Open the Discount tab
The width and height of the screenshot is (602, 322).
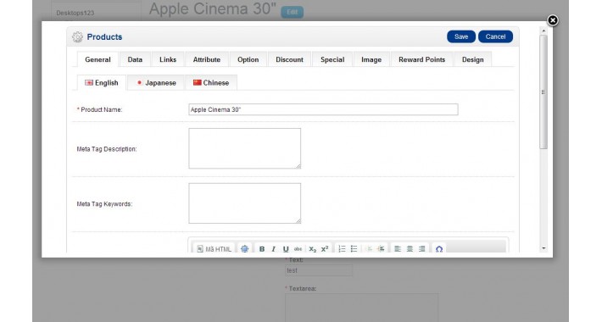(289, 59)
